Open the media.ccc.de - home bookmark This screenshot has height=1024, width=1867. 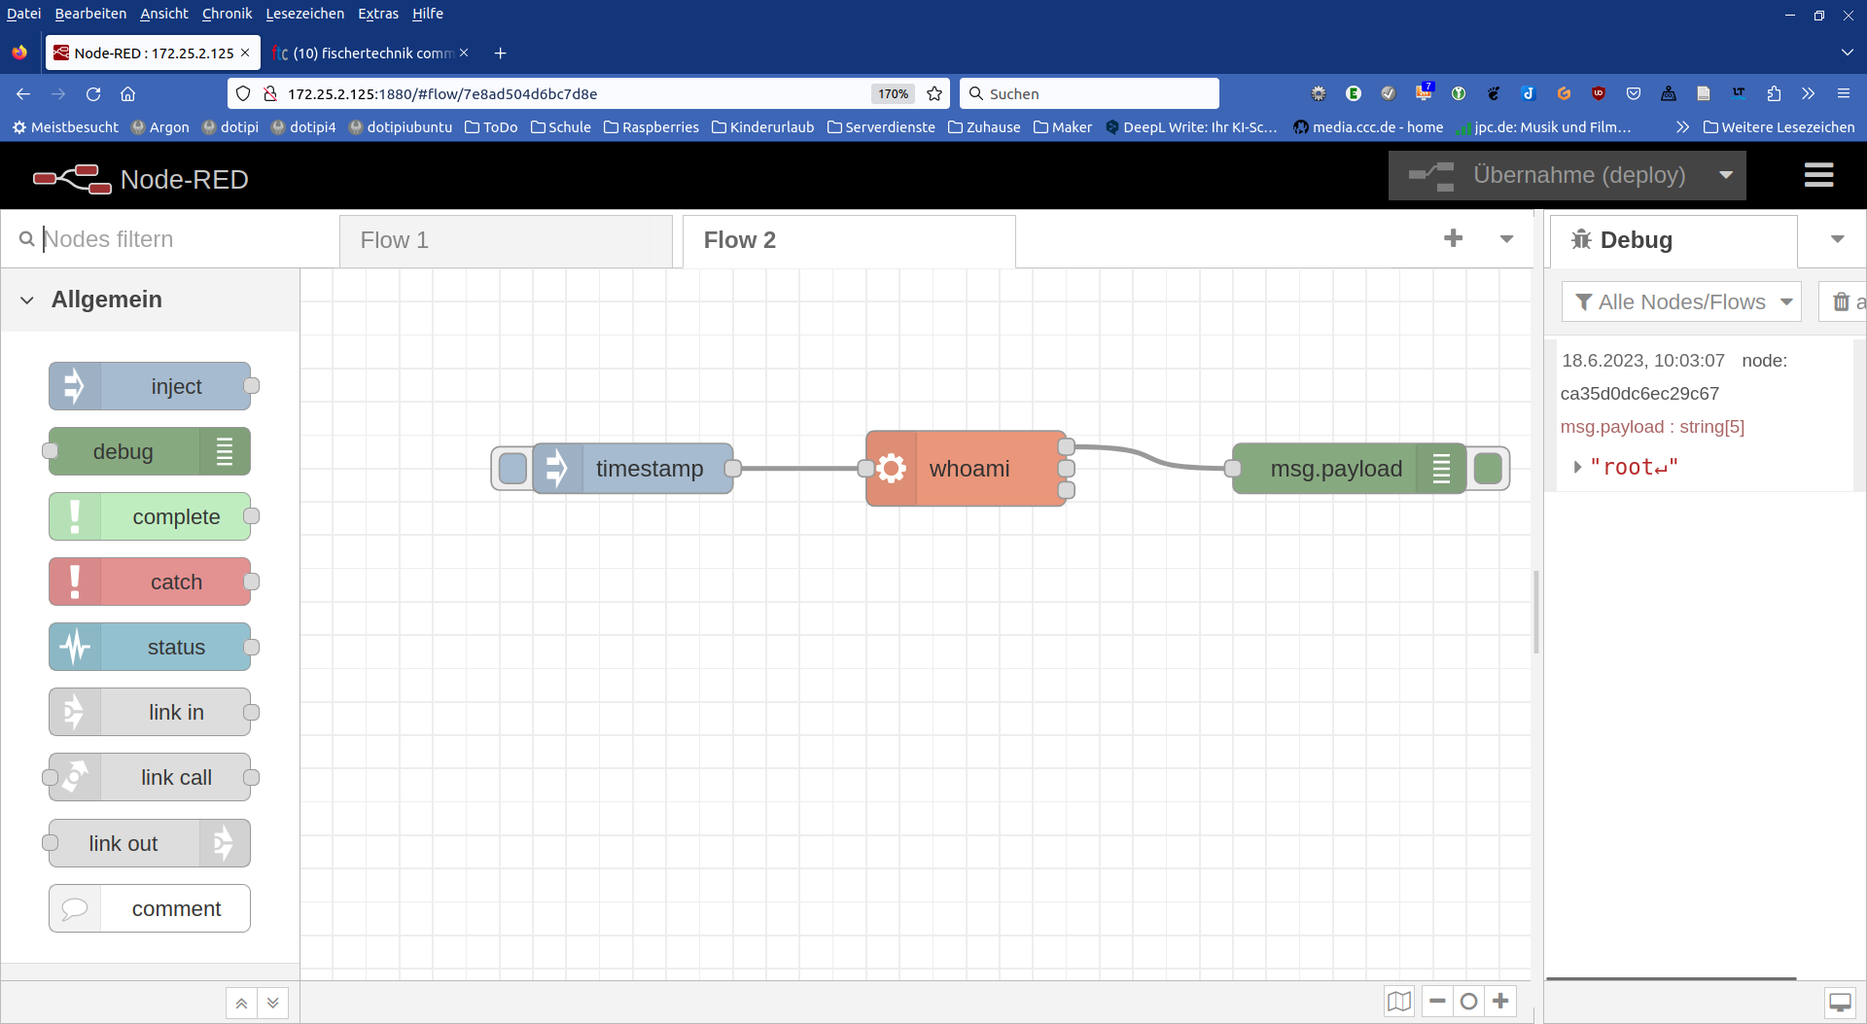pyautogui.click(x=1368, y=127)
